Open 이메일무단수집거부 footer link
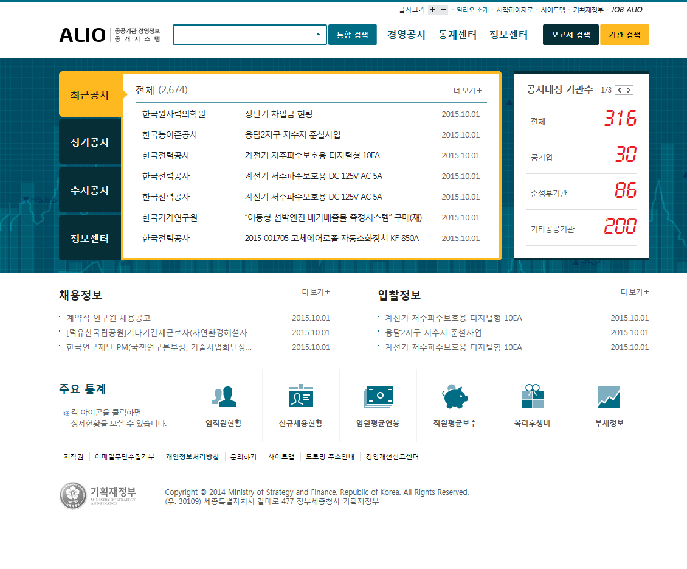This screenshot has height=569, width=687. coord(125,456)
